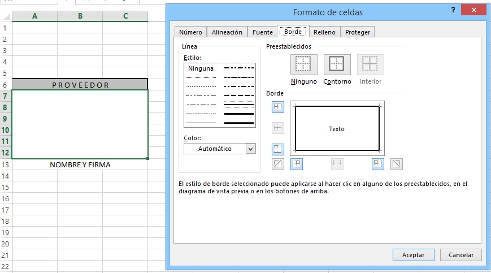Select the Ninguno border preset
Viewport: 491px width, 273px height.
303,64
